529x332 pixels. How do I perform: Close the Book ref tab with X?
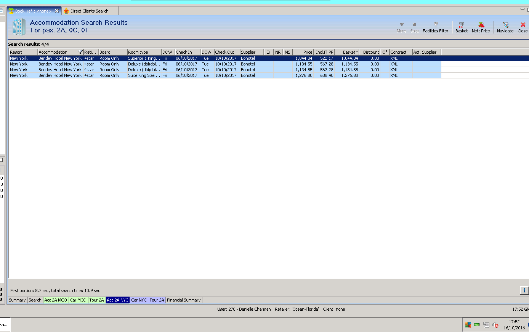[57, 11]
